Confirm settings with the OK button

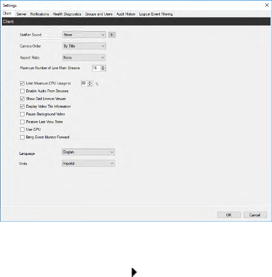coord(229,215)
